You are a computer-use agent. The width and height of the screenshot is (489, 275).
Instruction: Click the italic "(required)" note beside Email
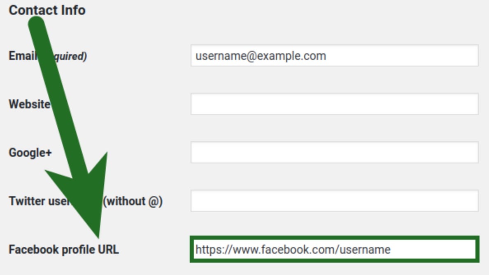[x=70, y=56]
